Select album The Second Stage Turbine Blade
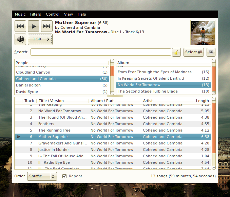Viewport: 230px width, 197px height. click(x=164, y=91)
